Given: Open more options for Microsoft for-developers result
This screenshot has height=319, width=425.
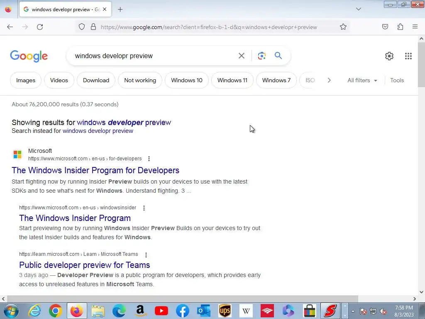Looking at the screenshot, I should click(149, 159).
